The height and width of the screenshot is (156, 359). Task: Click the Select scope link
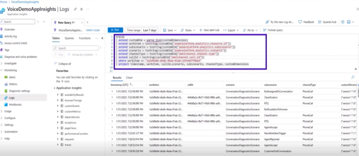pos(93,30)
